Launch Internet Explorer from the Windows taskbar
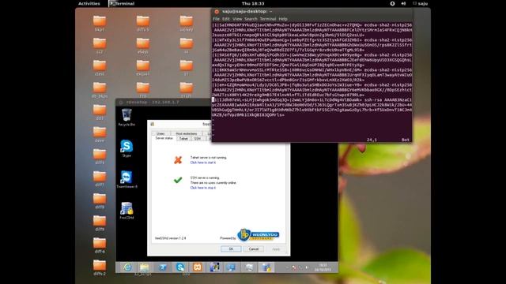The width and height of the screenshot is (506, 284). [127, 267]
